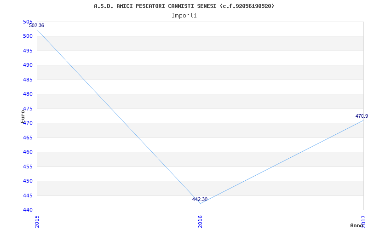Image resolution: width=368 pixels, height=230 pixels.
Task: Click the 485 y-axis tick label
Action: (x=28, y=80)
